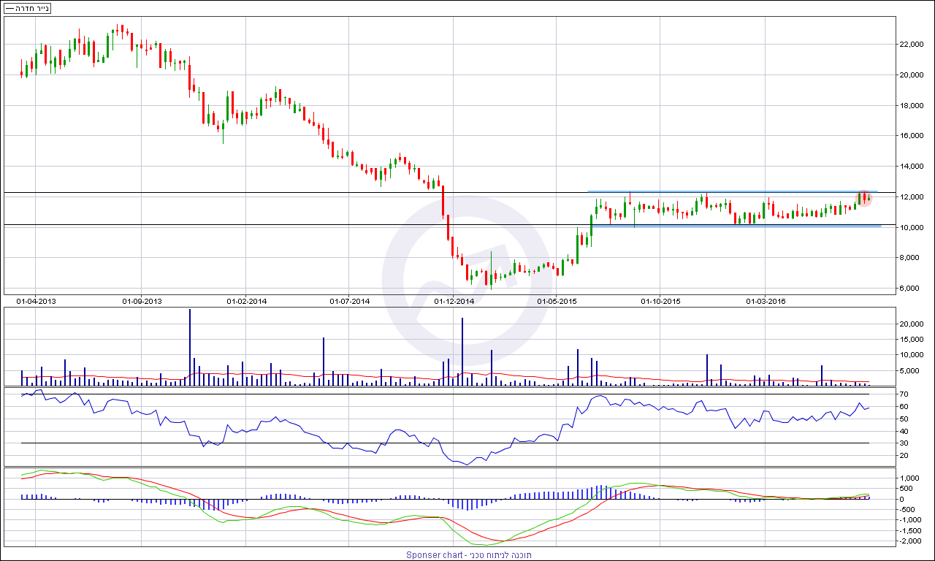This screenshot has width=935, height=561.
Task: Select the 01-03-2016 date label
Action: [765, 300]
